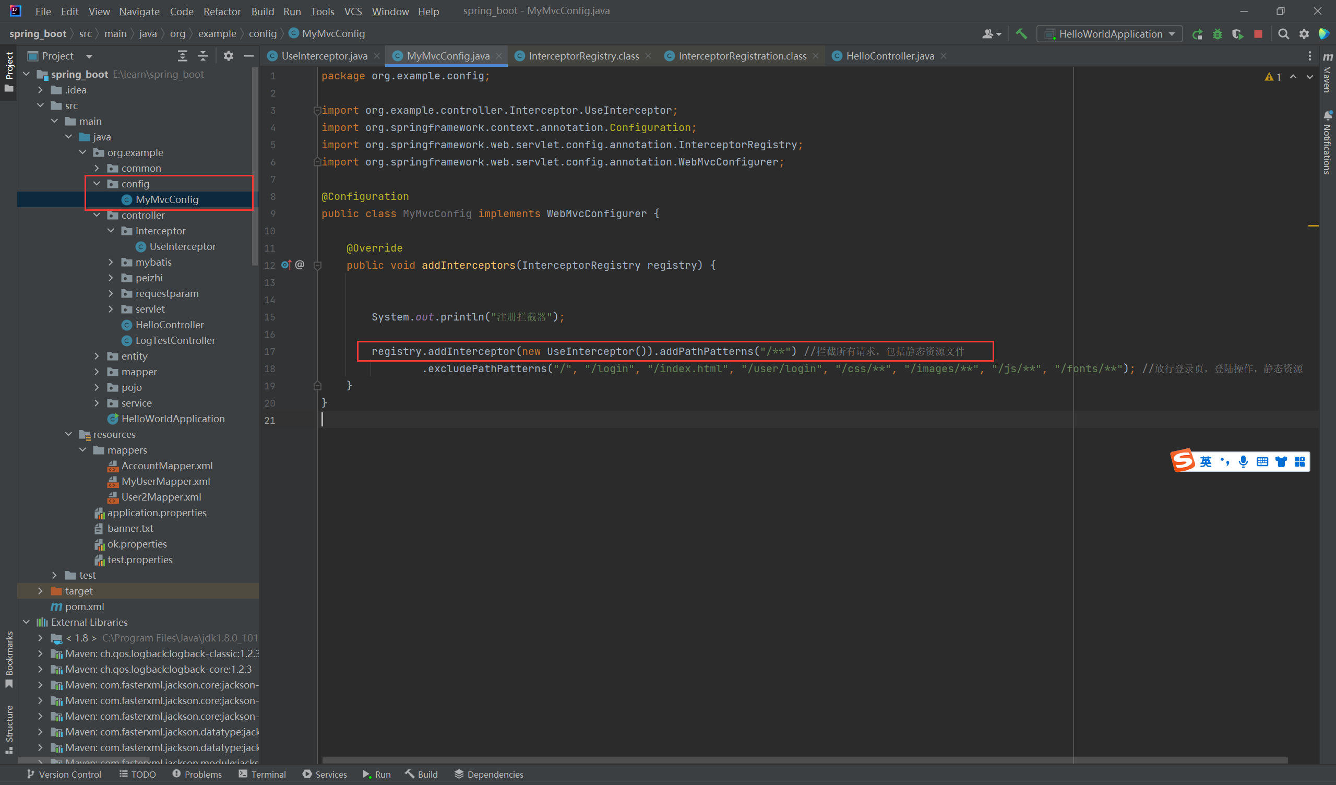Open Search Everywhere magnifier icon

(1283, 34)
